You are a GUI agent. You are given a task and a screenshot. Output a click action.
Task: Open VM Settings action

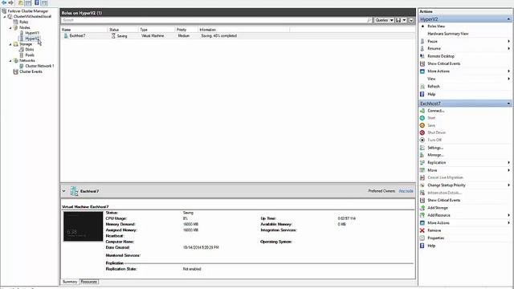[x=435, y=148]
